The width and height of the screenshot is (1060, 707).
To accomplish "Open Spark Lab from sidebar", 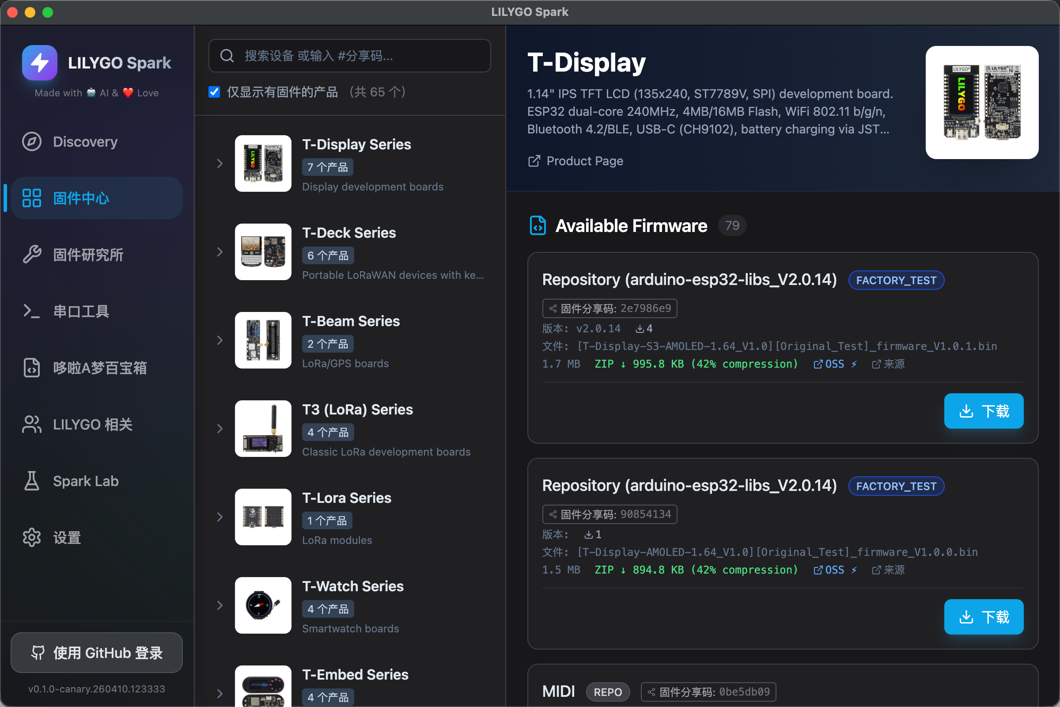I will click(97, 481).
